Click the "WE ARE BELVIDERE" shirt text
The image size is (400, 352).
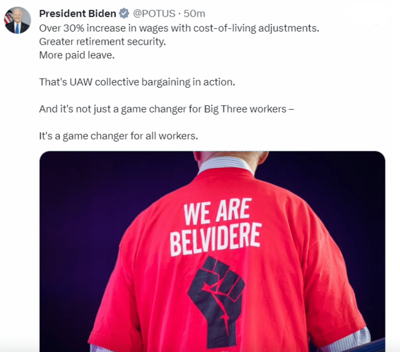pos(216,227)
